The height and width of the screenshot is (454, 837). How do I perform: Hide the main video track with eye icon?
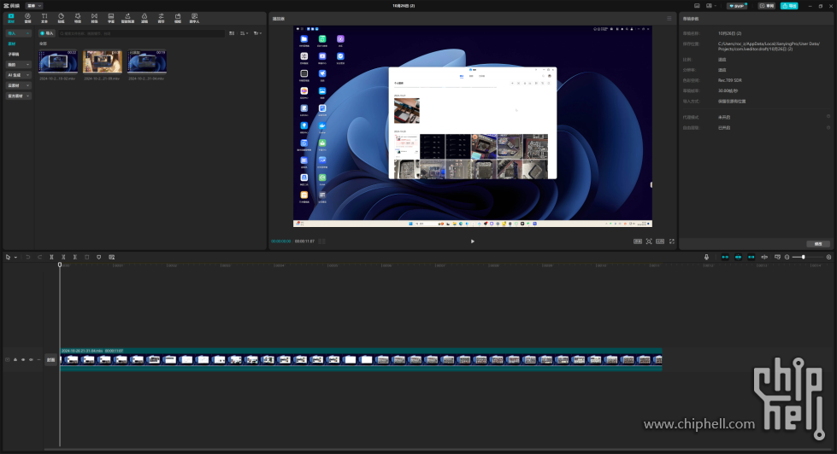click(x=23, y=359)
